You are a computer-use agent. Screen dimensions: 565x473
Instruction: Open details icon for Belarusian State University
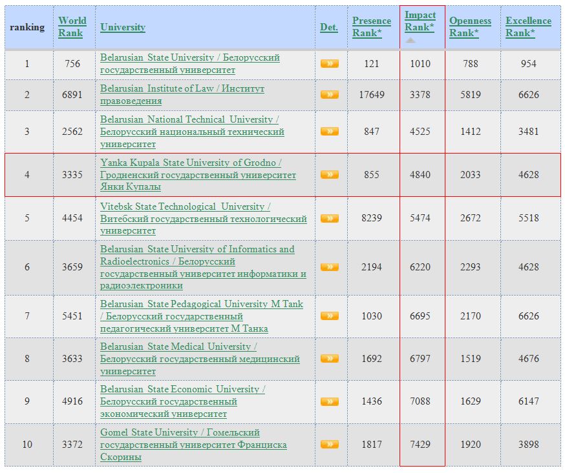point(329,64)
